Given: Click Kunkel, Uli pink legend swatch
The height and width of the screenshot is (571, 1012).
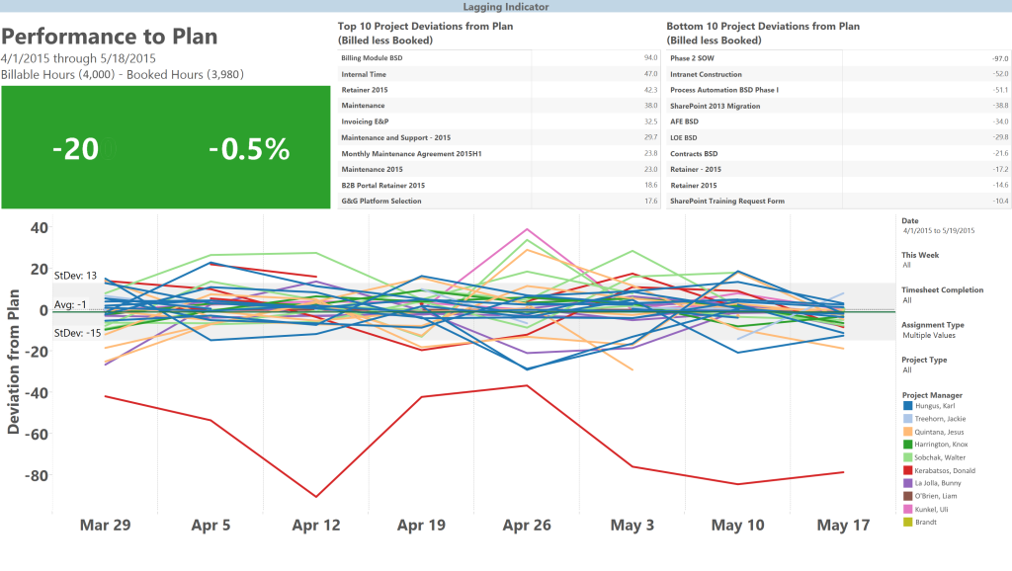Looking at the screenshot, I should pos(907,509).
